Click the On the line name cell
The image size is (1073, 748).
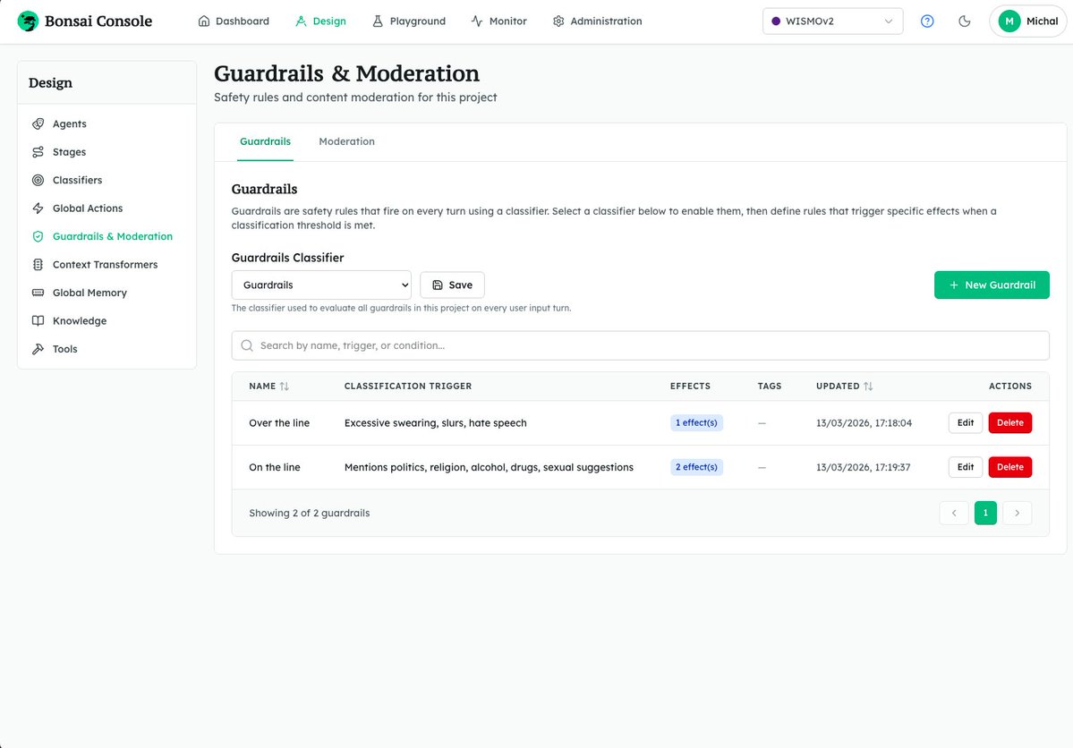click(x=275, y=467)
